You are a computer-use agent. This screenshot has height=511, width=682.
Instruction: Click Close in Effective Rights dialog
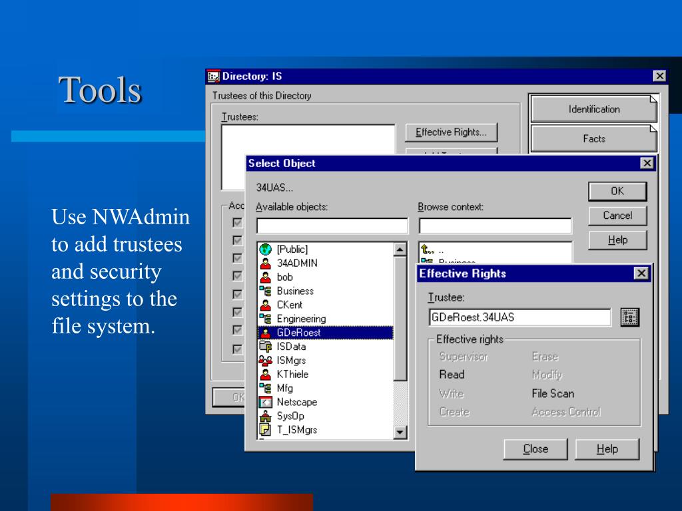[536, 449]
